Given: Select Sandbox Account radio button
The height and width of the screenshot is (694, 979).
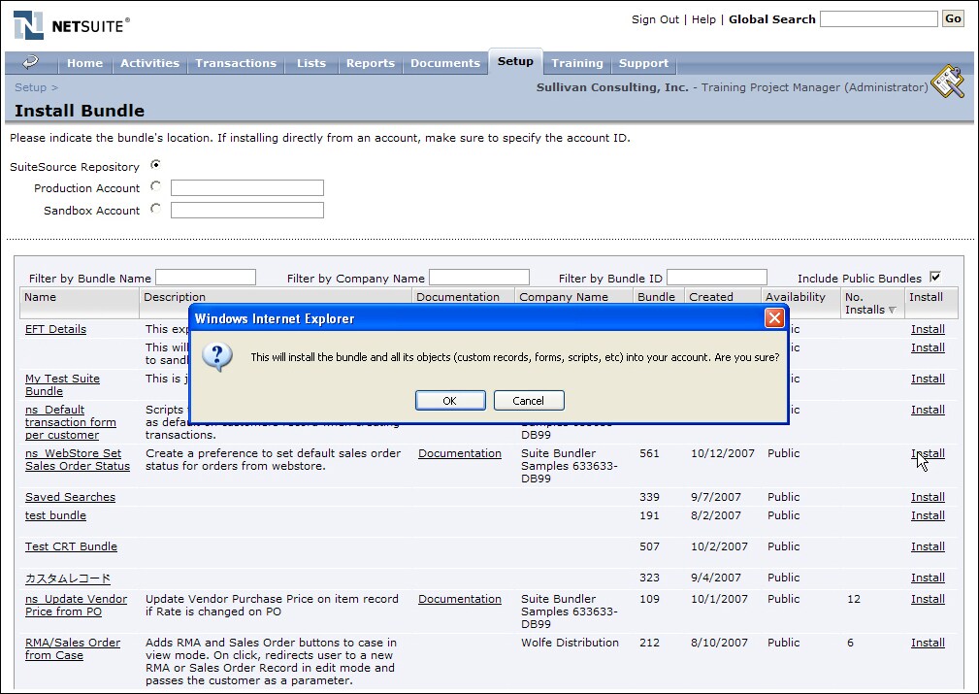Looking at the screenshot, I should (x=155, y=209).
